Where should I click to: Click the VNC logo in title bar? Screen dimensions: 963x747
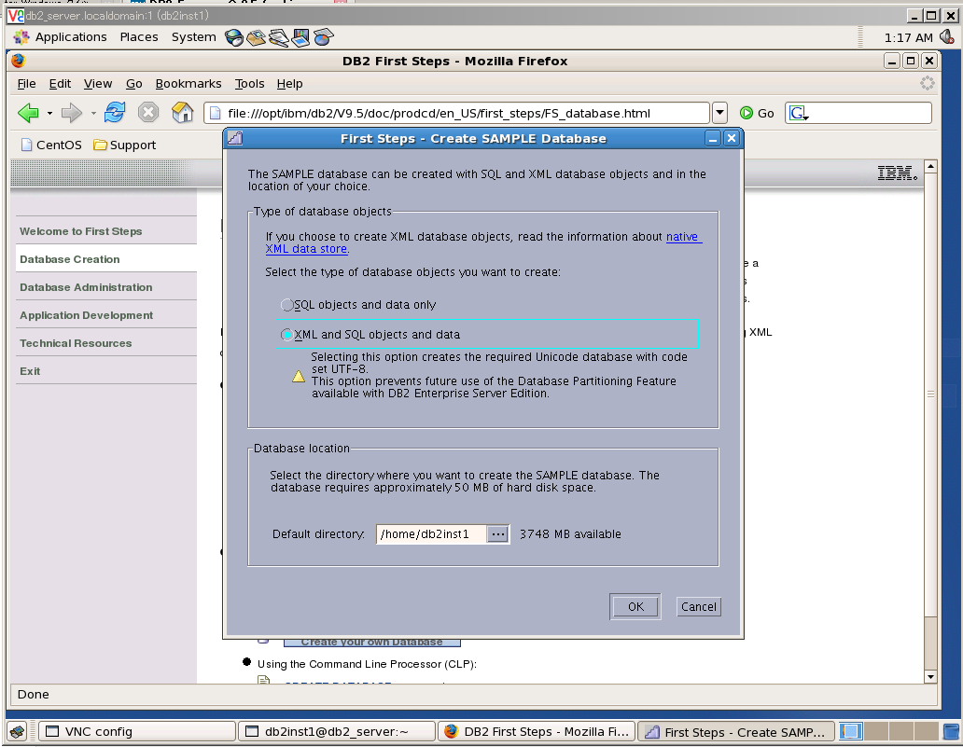coord(15,15)
